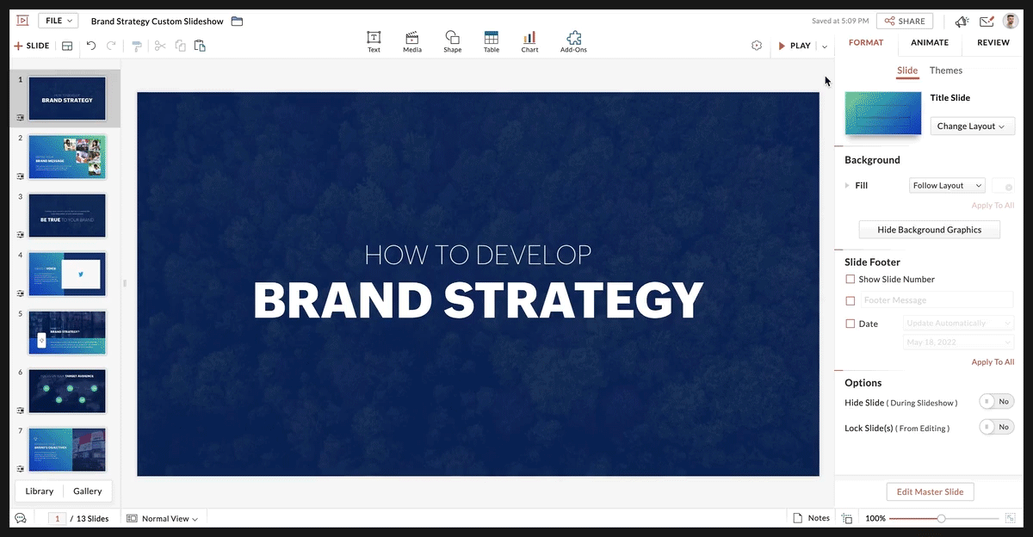Redo the last action
The width and height of the screenshot is (1033, 537).
click(x=111, y=46)
